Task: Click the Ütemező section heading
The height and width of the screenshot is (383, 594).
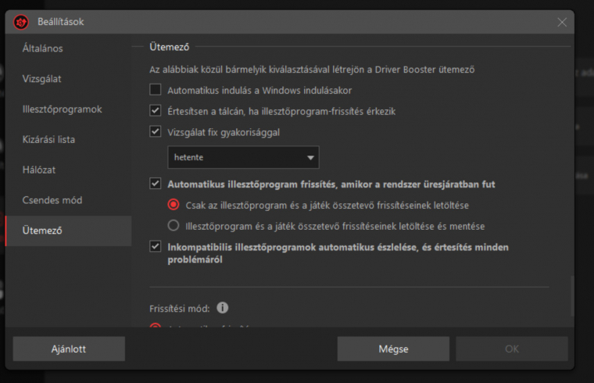Action: click(169, 47)
